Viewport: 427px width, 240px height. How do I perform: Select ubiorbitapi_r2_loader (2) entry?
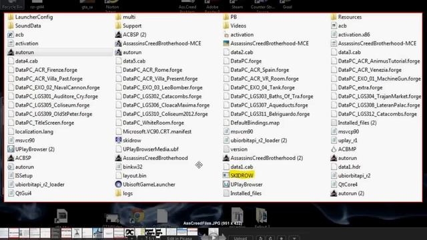tap(259, 141)
